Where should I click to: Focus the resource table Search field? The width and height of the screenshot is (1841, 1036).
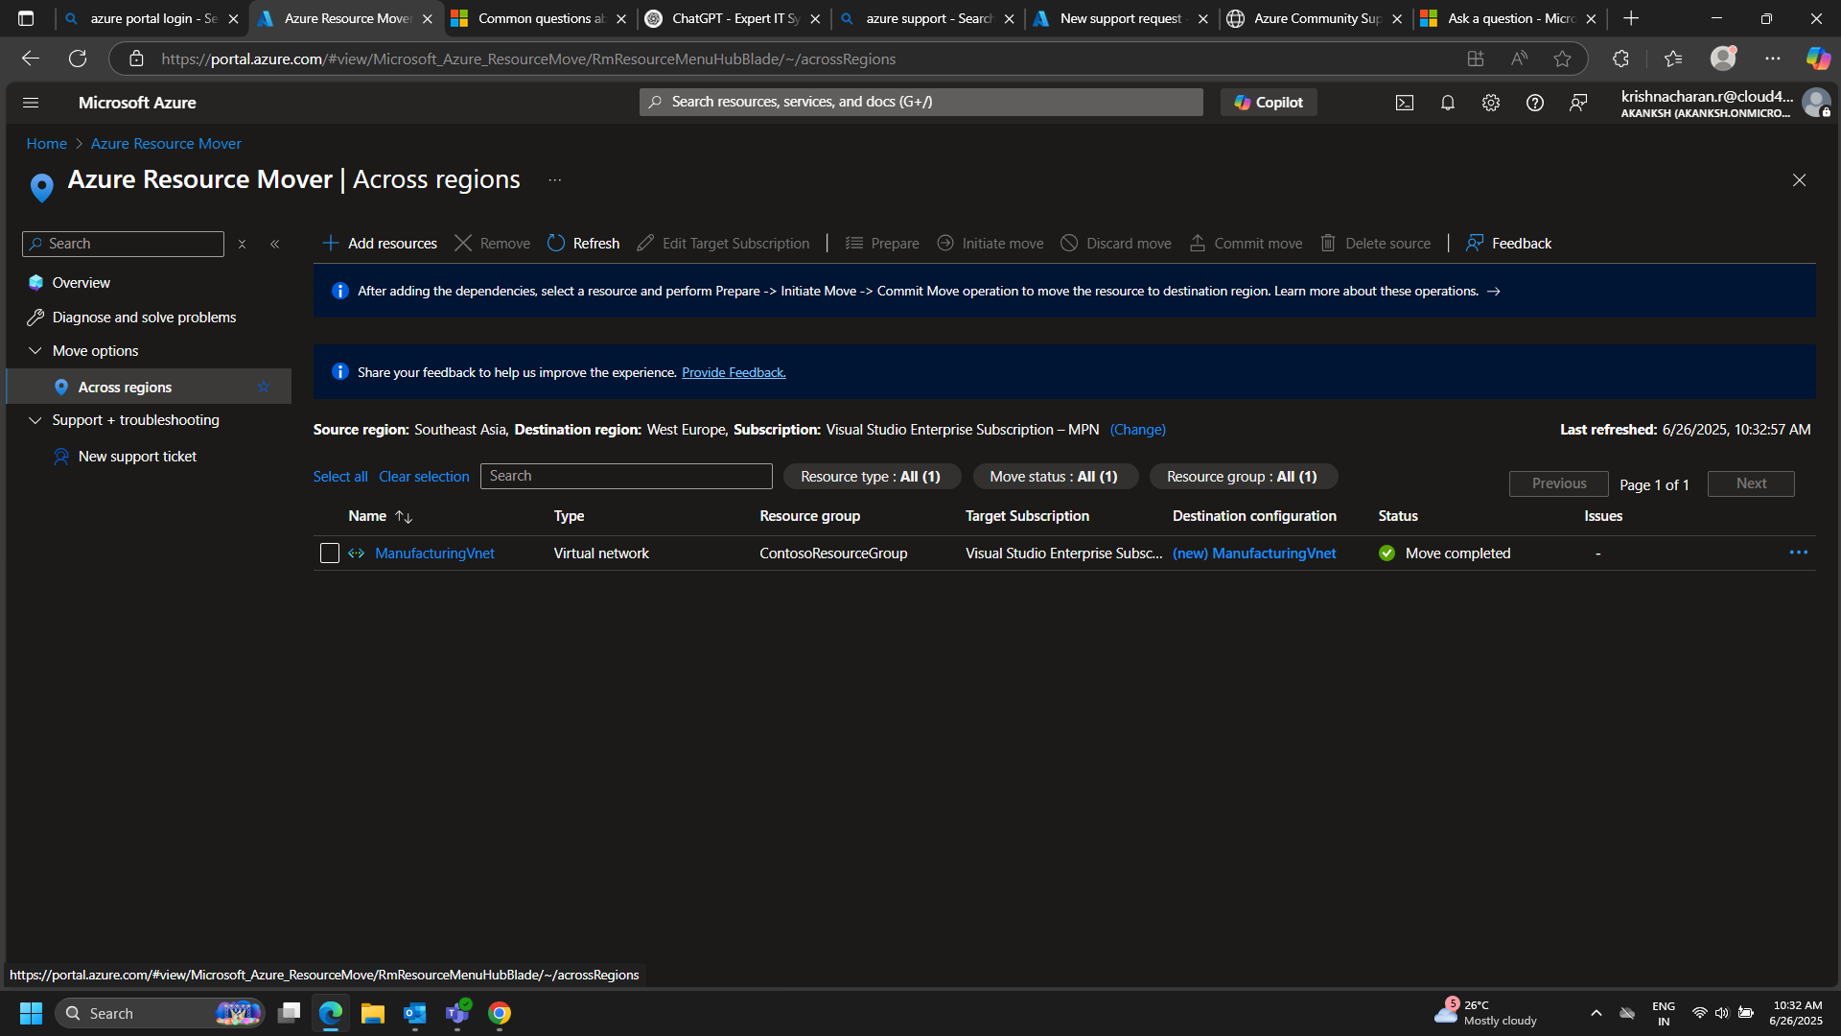(626, 476)
